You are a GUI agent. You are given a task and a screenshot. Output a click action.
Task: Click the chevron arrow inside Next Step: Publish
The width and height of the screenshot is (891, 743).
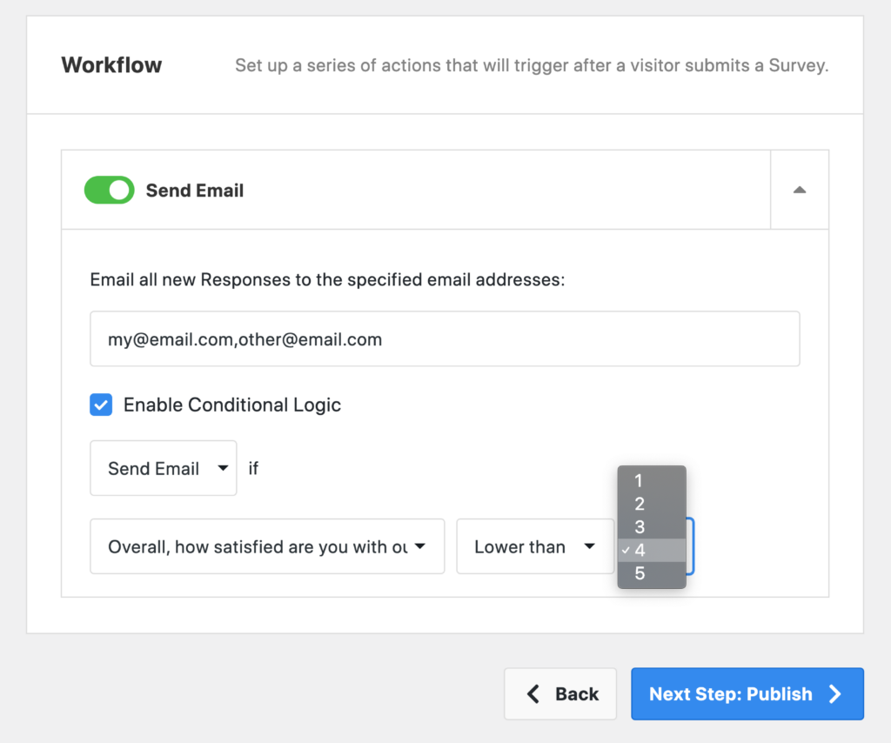[x=834, y=693]
